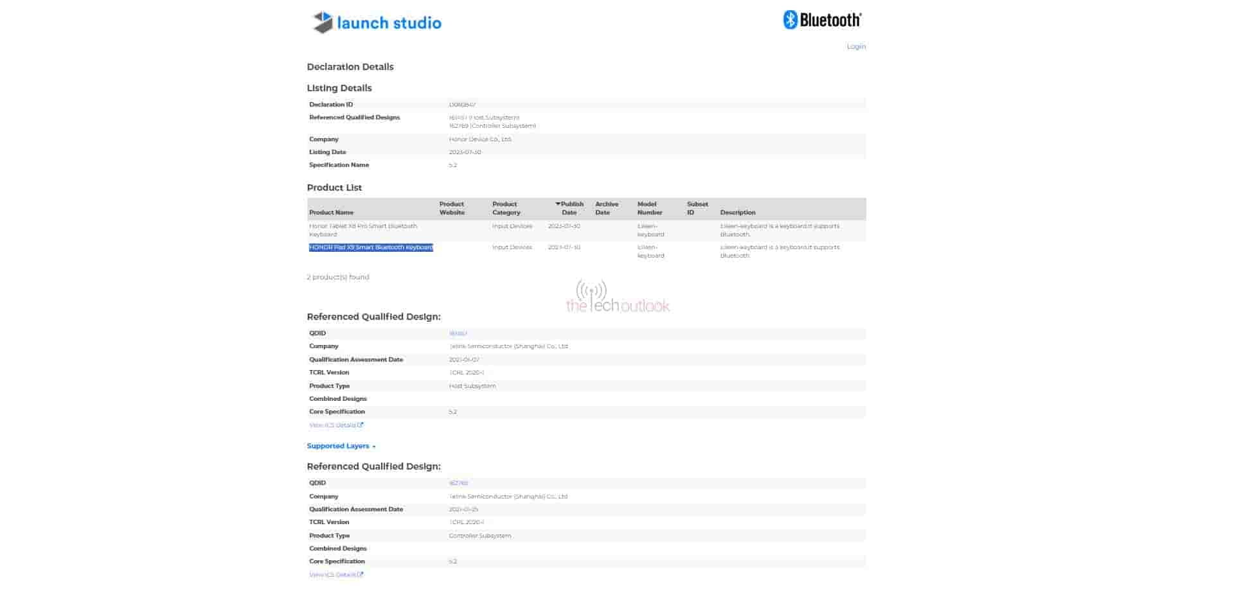The width and height of the screenshot is (1234, 591).
Task: Click the Product List heading
Action: 334,188
